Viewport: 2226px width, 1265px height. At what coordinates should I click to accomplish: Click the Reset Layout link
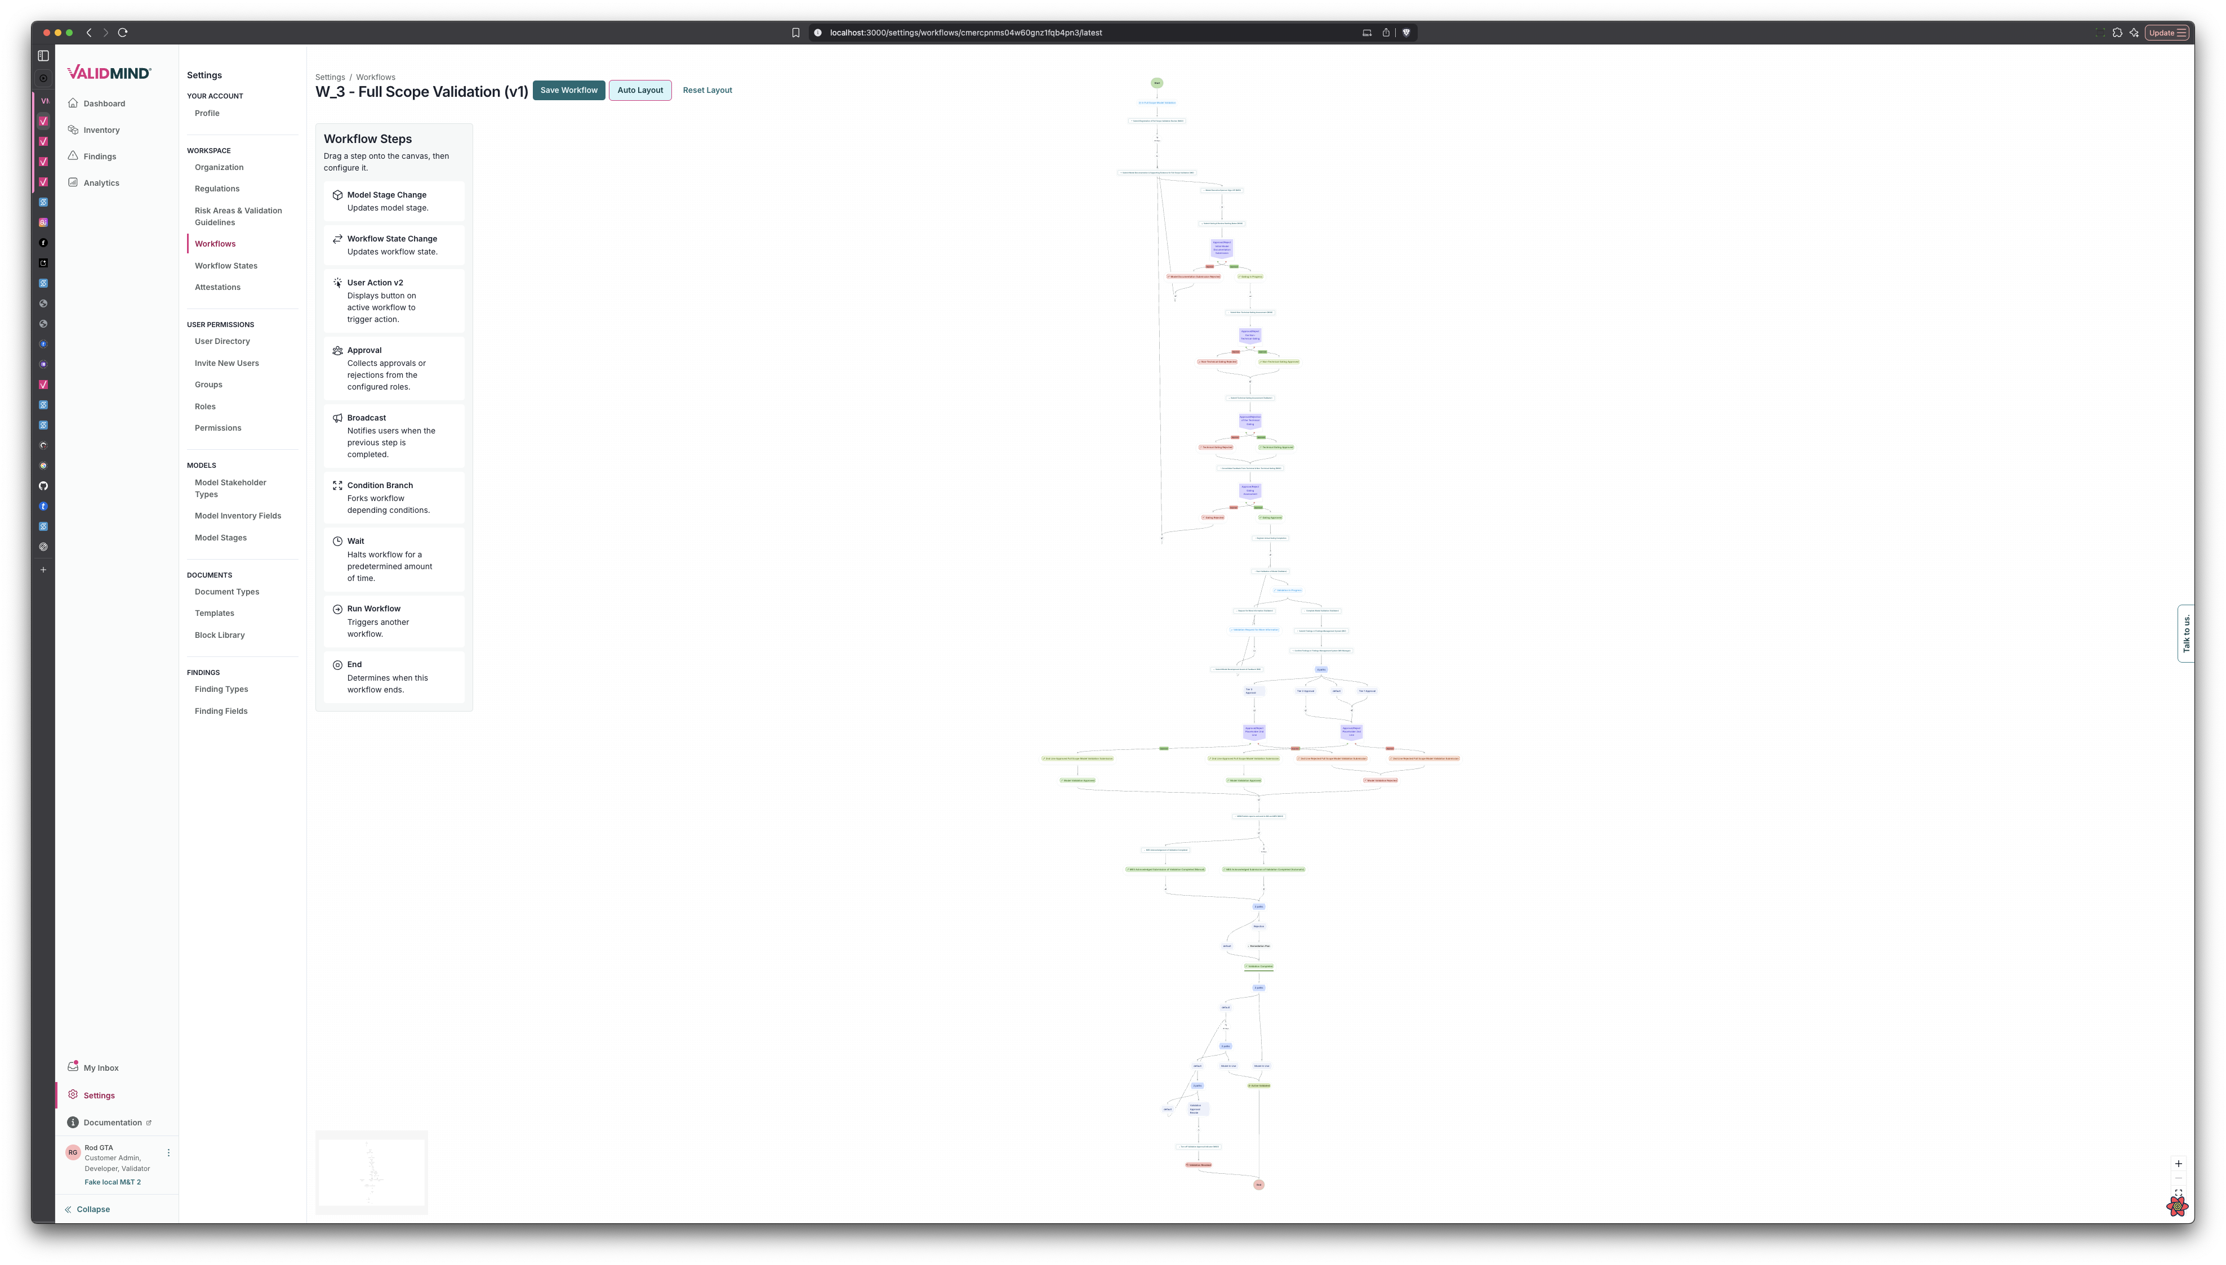[x=707, y=90]
